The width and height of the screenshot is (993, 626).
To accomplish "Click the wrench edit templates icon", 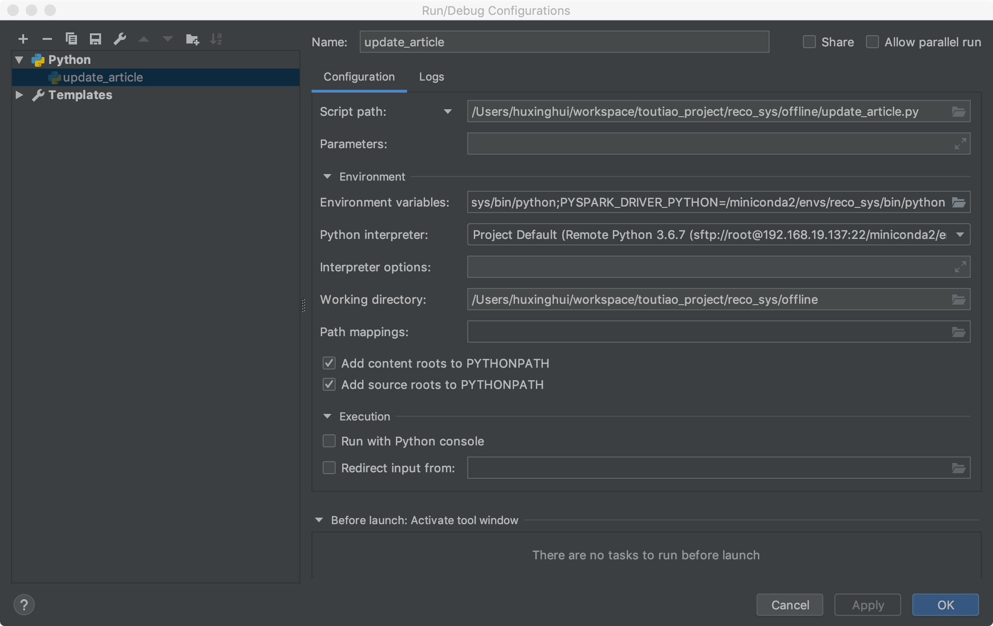I will 120,39.
